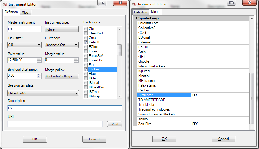Increase the Point value with up arrow
This screenshot has height=149, width=259.
(39, 59)
